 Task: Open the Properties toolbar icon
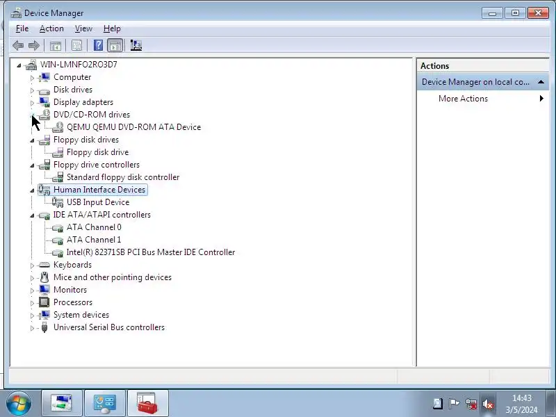tap(76, 45)
